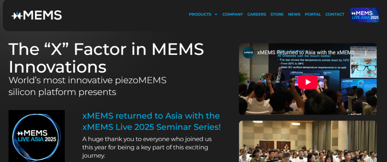Image resolution: width=387 pixels, height=162 pixels.
Task: Visit the STORE page
Action: tap(277, 14)
